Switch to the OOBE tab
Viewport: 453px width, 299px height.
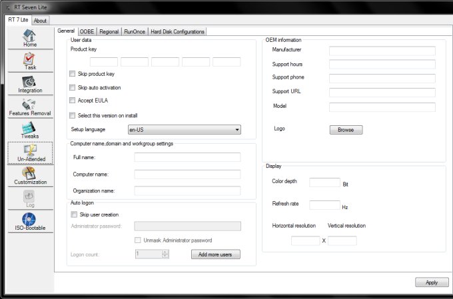87,31
